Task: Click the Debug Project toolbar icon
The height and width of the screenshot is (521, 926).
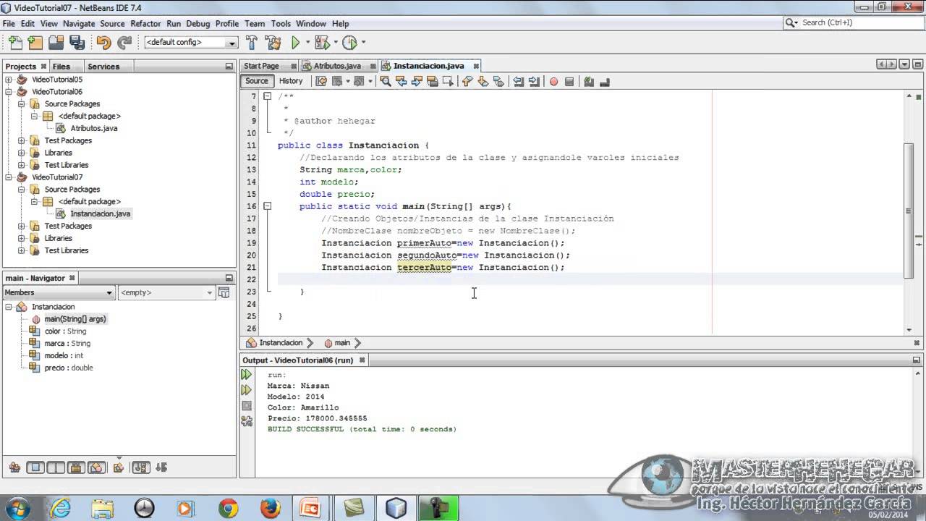Action: pos(321,43)
